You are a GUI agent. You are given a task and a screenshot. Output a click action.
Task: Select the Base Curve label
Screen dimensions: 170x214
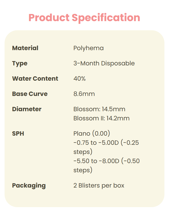tap(30, 94)
